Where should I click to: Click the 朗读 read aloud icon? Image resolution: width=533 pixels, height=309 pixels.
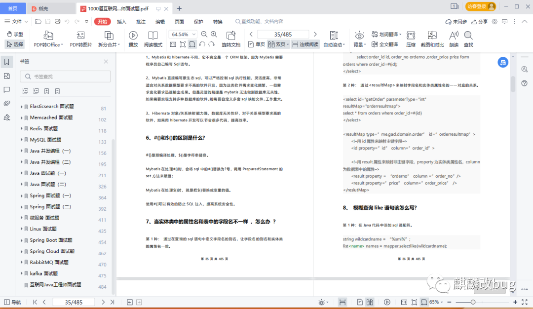pyautogui.click(x=454, y=39)
